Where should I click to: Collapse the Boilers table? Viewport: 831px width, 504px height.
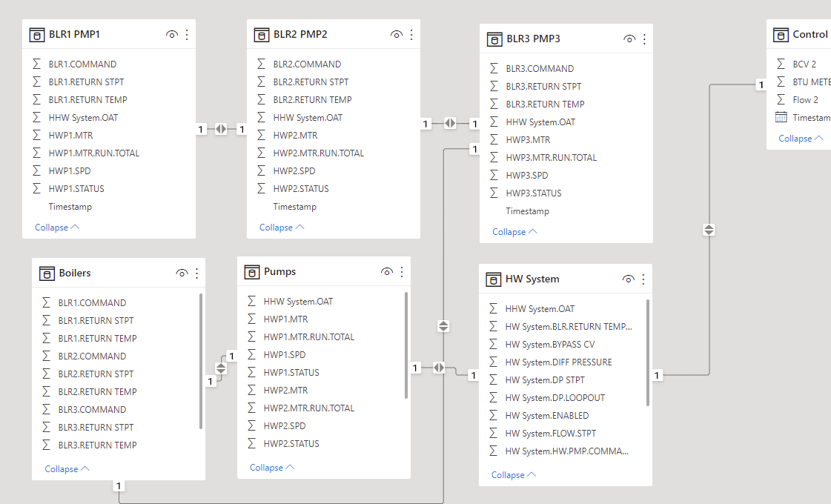[x=67, y=469]
